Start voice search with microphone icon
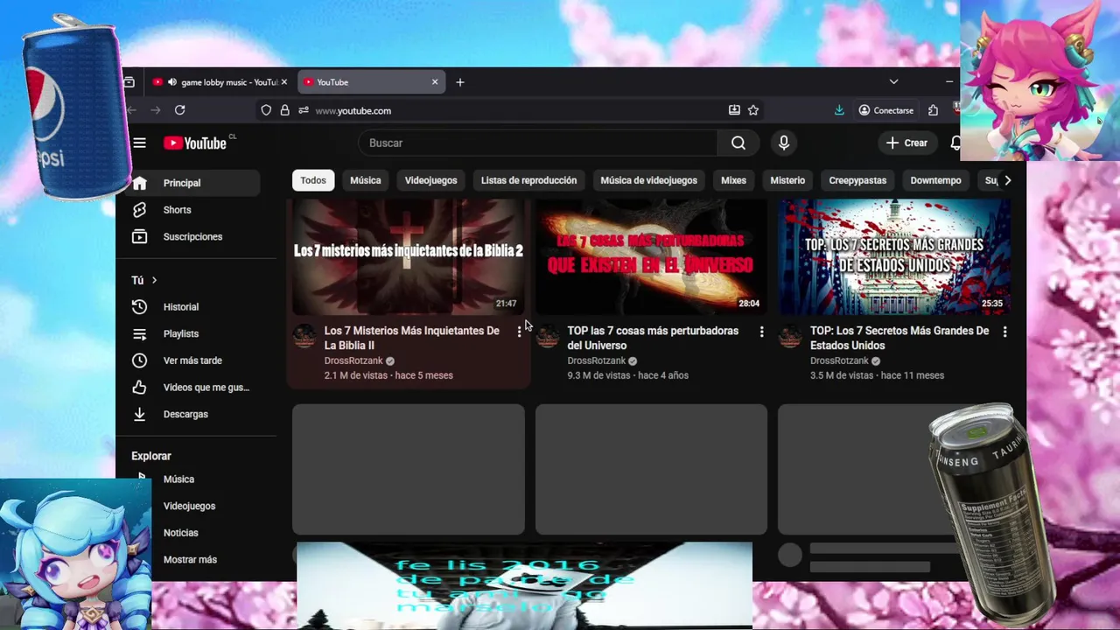 [x=784, y=143]
